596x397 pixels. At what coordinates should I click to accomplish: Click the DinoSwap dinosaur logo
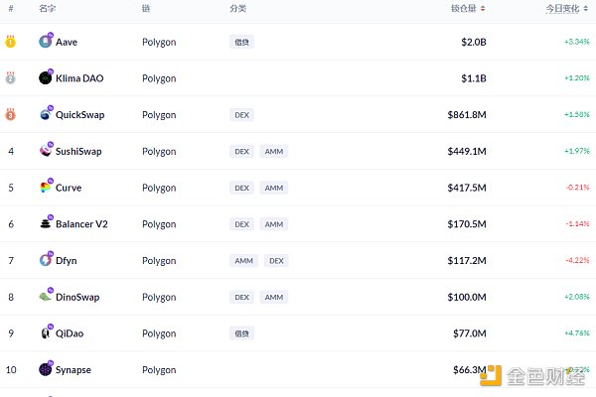point(46,297)
